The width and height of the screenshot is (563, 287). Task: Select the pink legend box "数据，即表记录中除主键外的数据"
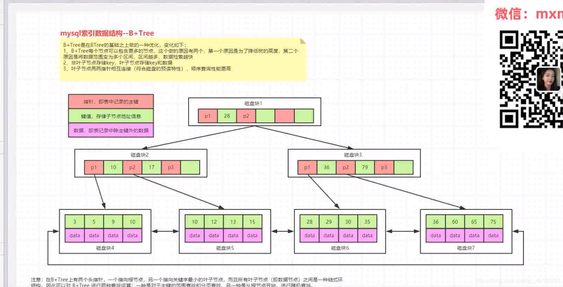[x=111, y=130]
